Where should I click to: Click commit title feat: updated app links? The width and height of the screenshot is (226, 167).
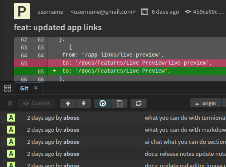(x=58, y=28)
